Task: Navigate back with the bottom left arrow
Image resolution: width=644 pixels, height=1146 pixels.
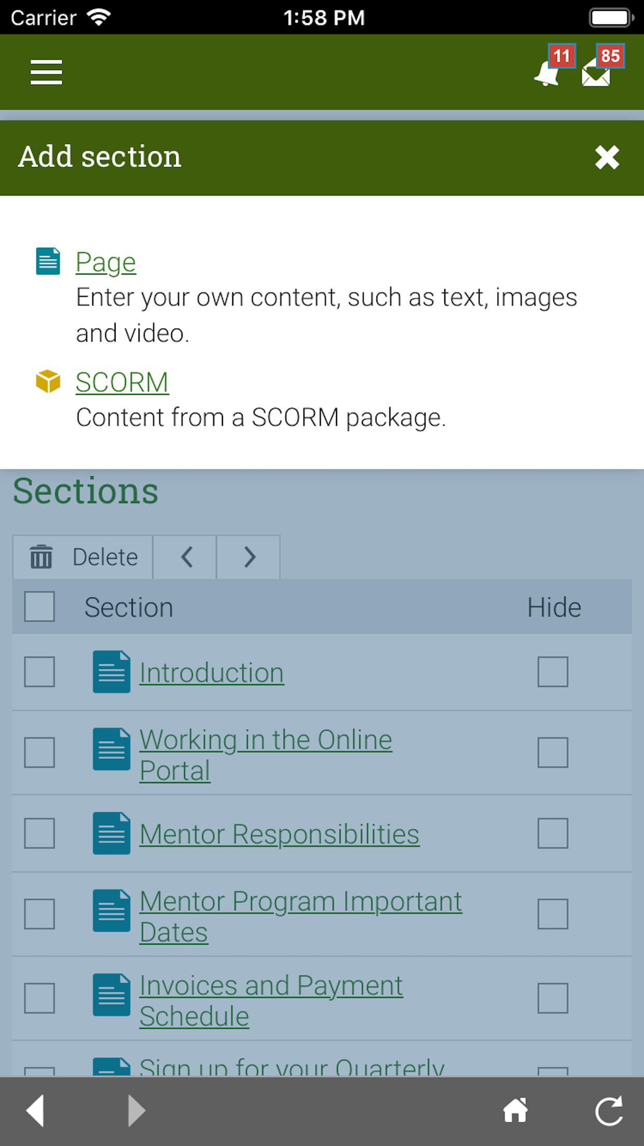Action: click(x=35, y=1111)
